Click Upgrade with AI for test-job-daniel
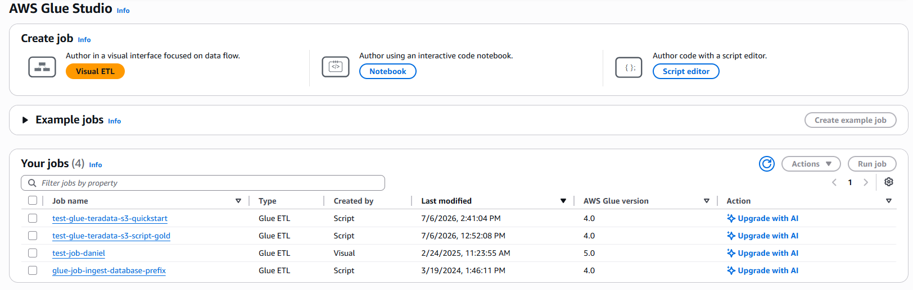The height and width of the screenshot is (290, 913). pos(762,253)
